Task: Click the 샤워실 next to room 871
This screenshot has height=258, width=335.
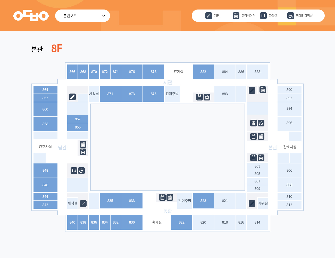Action: 94,94
